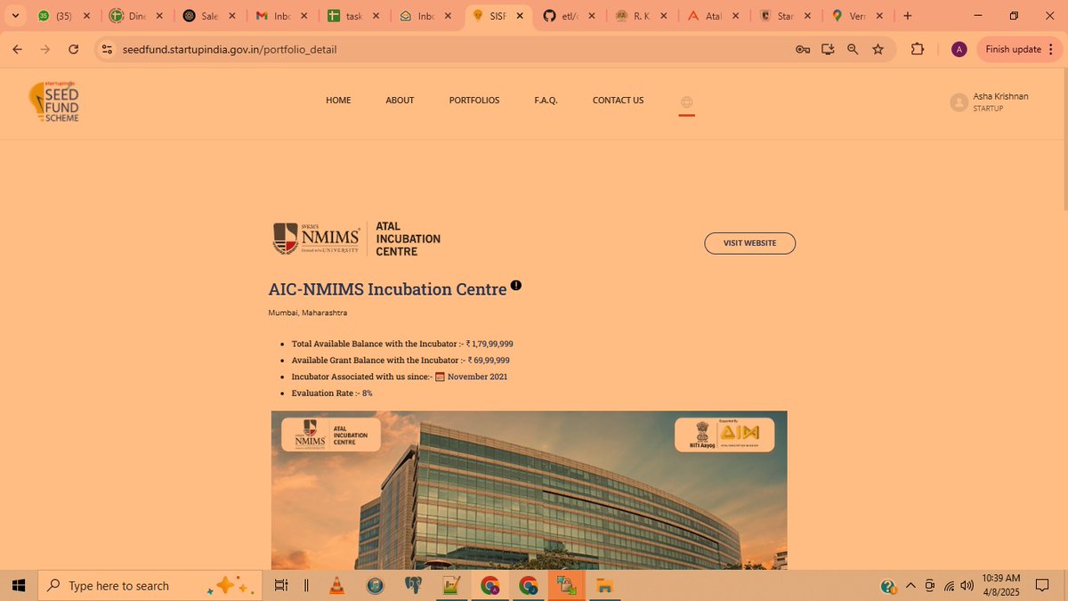Open Task View from the taskbar
Screen dimensions: 1068x601
(280, 586)
